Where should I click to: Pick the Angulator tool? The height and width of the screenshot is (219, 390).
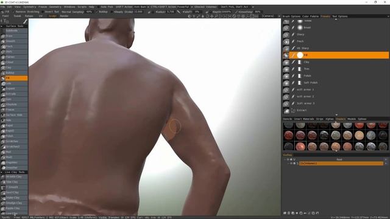(14, 162)
